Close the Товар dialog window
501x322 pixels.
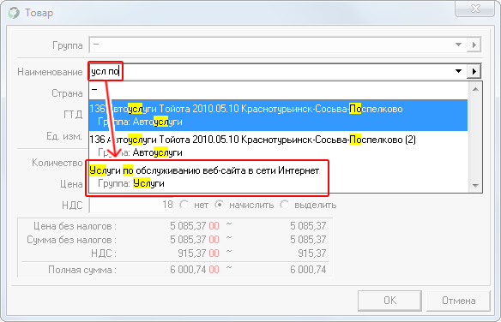(x=475, y=9)
